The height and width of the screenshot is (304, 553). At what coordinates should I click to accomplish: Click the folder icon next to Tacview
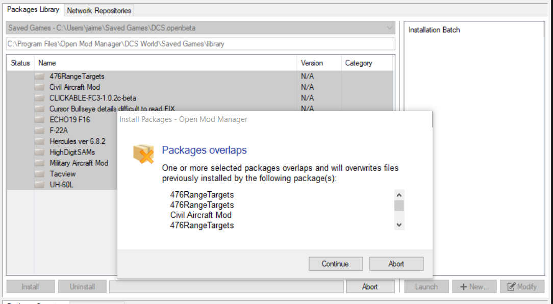39,174
